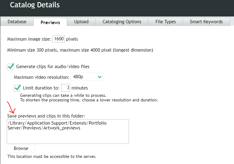Disable the Generate clips for audio/video checkbox
This screenshot has width=234, height=164.
11,67
